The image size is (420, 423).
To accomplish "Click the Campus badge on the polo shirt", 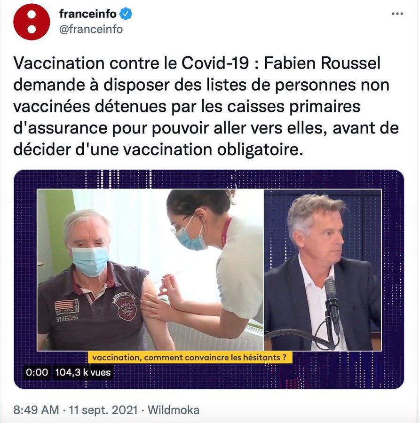I will (x=126, y=306).
